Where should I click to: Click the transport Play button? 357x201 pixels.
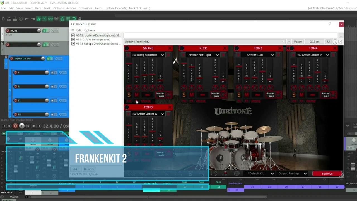[22, 126]
